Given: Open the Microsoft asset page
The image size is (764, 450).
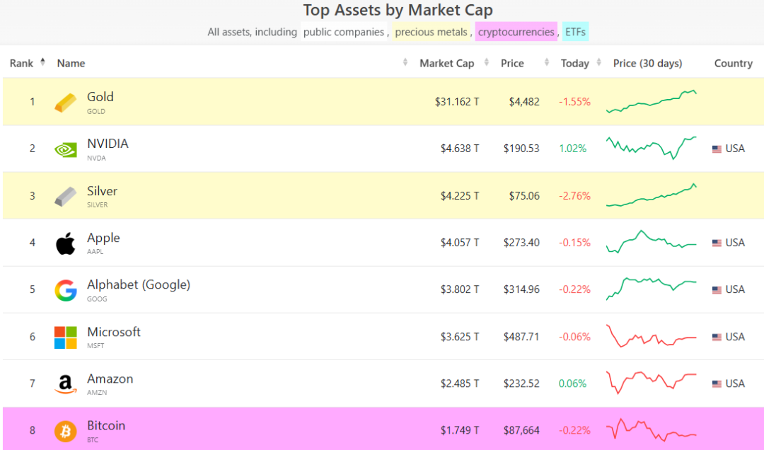Looking at the screenshot, I should coord(114,332).
